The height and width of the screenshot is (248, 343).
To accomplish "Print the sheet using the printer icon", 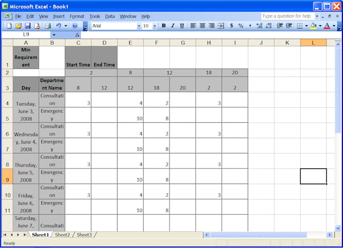I will click(x=48, y=26).
